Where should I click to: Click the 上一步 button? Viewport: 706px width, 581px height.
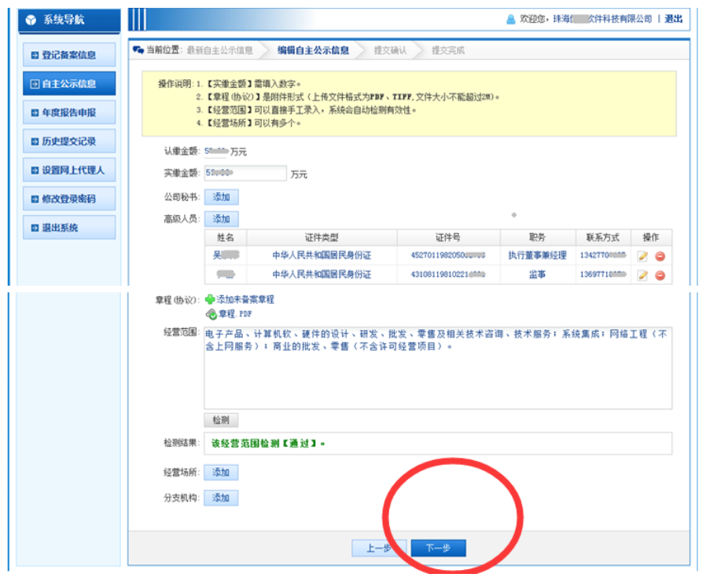(x=379, y=548)
